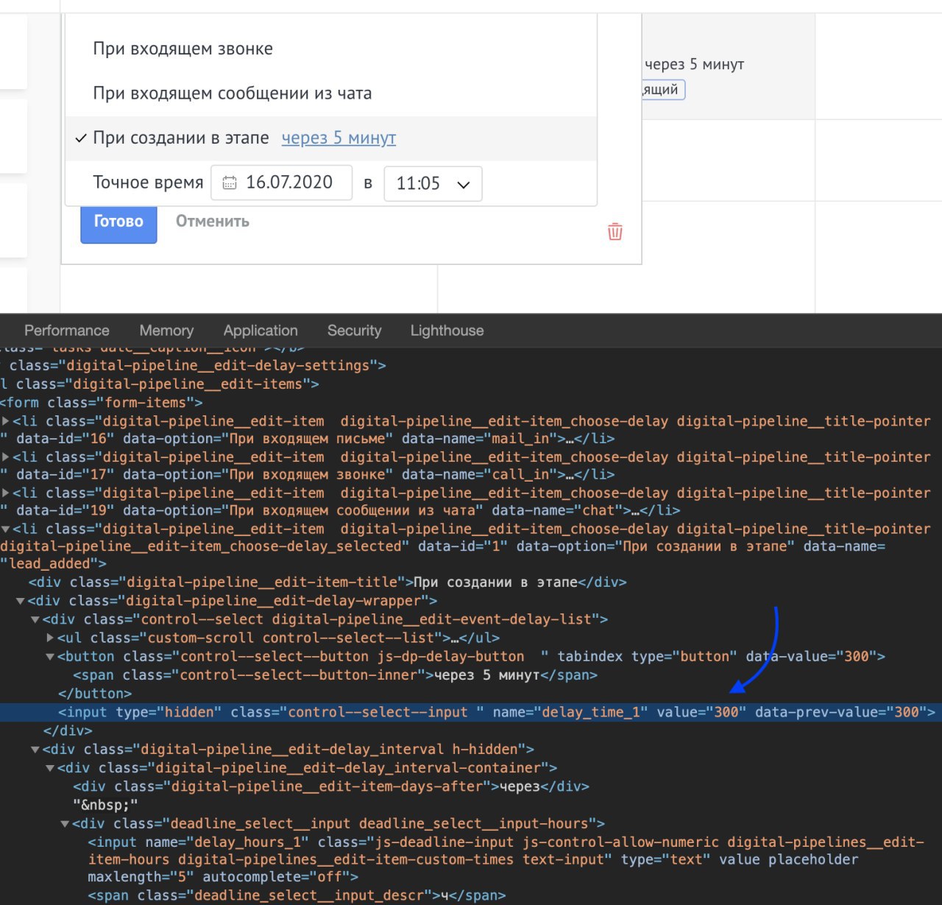Select the span 'через 5 минут' code line
The width and height of the screenshot is (942, 905).
point(335,675)
